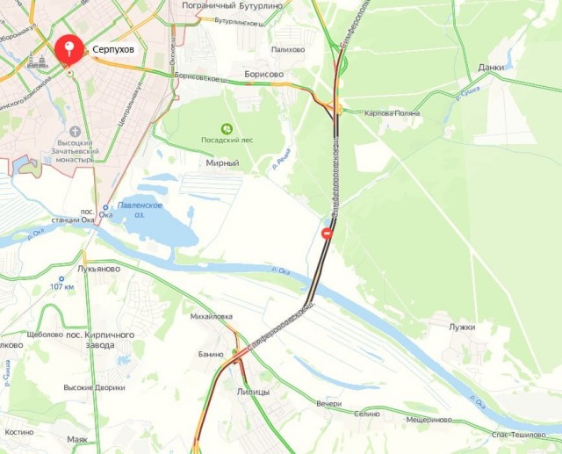Click the Михайловка village label

point(212,316)
